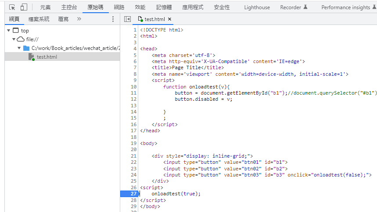Open the 網路 network tab
Screen dimensions: 377x212
(119, 7)
